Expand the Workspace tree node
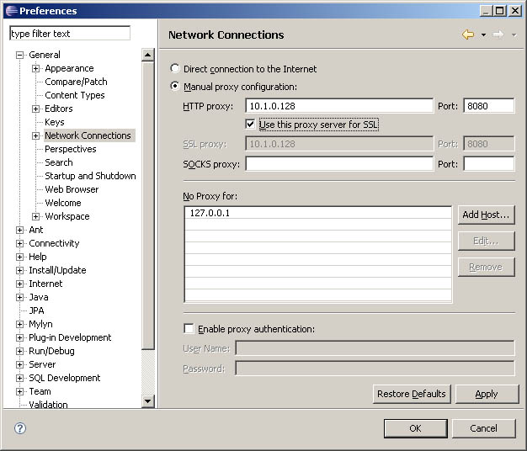The height and width of the screenshot is (451, 527). (x=36, y=216)
